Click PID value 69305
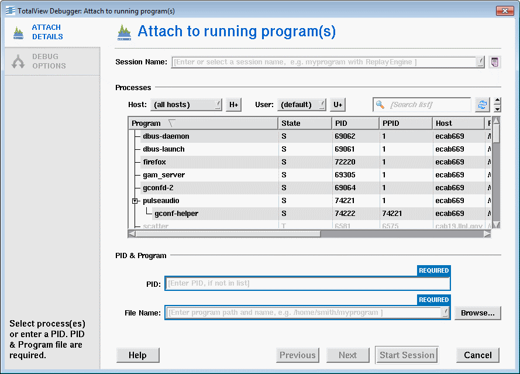The image size is (520, 374). (345, 175)
